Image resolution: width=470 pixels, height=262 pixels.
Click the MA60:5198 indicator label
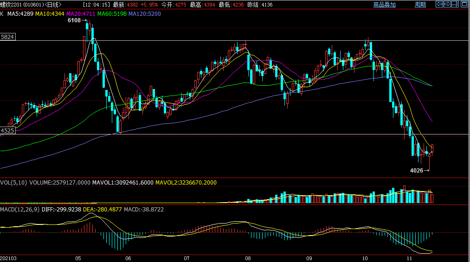(112, 14)
